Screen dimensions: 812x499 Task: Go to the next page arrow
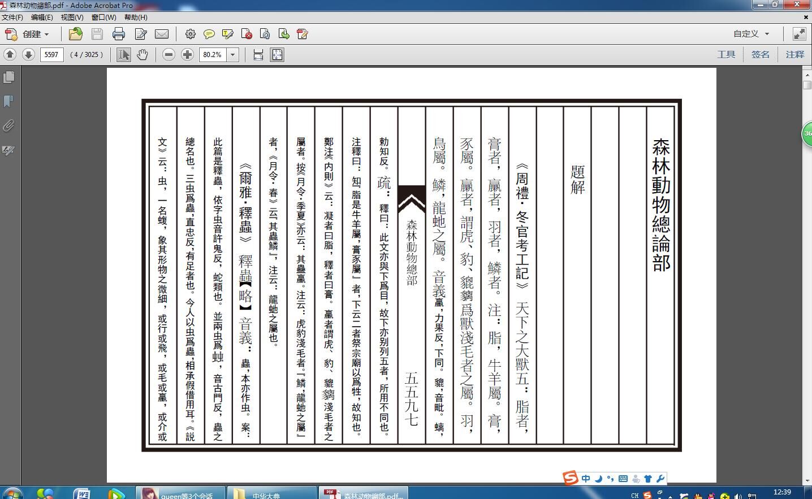pos(28,54)
